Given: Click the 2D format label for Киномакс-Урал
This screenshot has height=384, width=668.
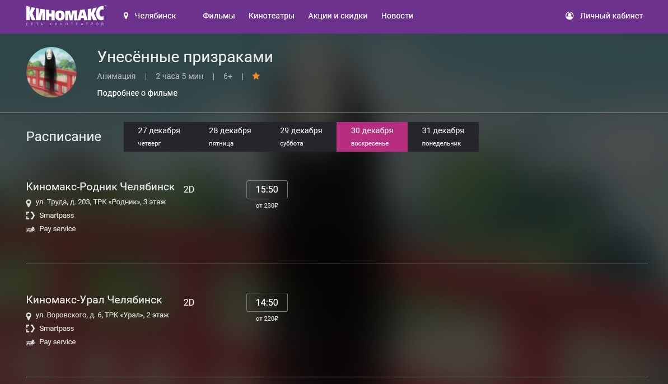Looking at the screenshot, I should (189, 302).
